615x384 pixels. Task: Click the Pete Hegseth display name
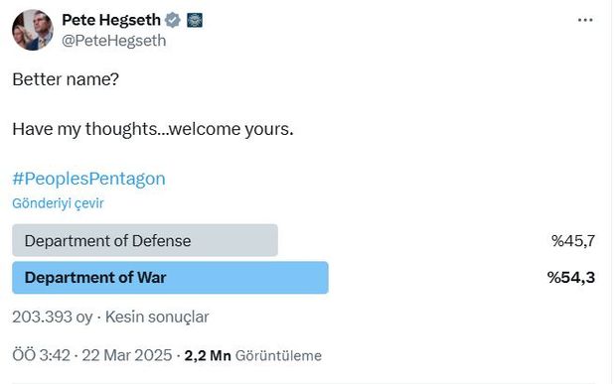[x=111, y=20]
